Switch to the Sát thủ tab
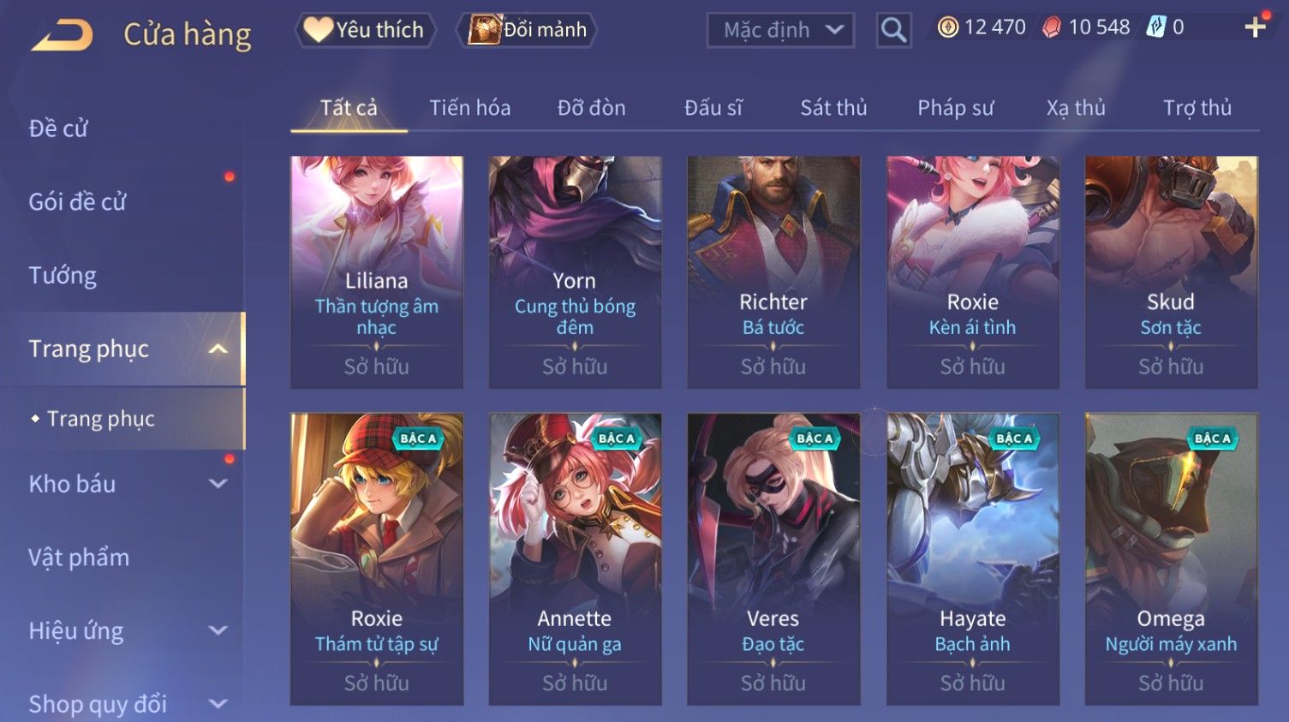The width and height of the screenshot is (1289, 722). (x=833, y=108)
